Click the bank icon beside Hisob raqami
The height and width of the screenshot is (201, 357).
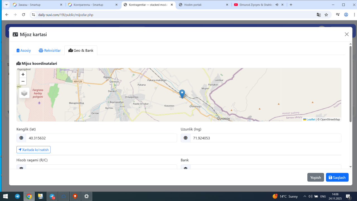point(21,167)
